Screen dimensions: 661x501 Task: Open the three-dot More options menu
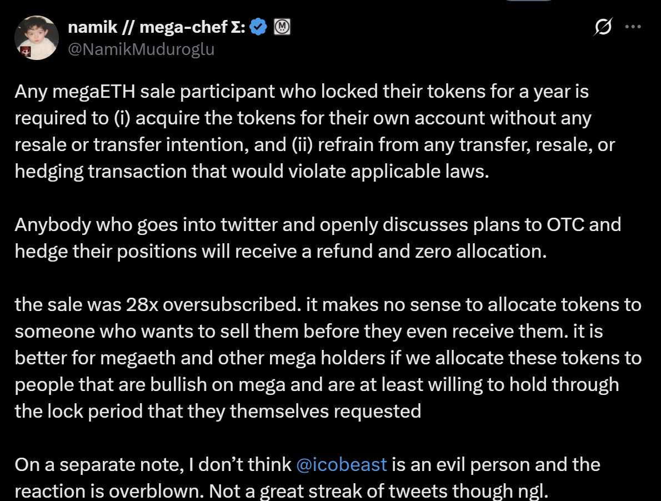pos(633,27)
